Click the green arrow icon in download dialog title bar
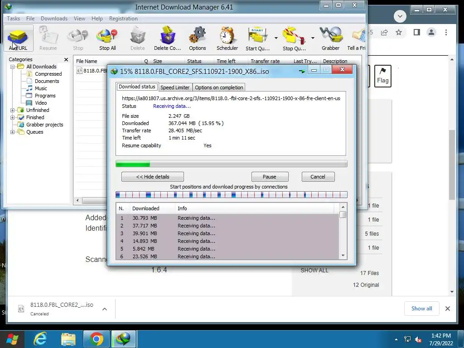Screen dimensions: 464x348 (x=302, y=71)
